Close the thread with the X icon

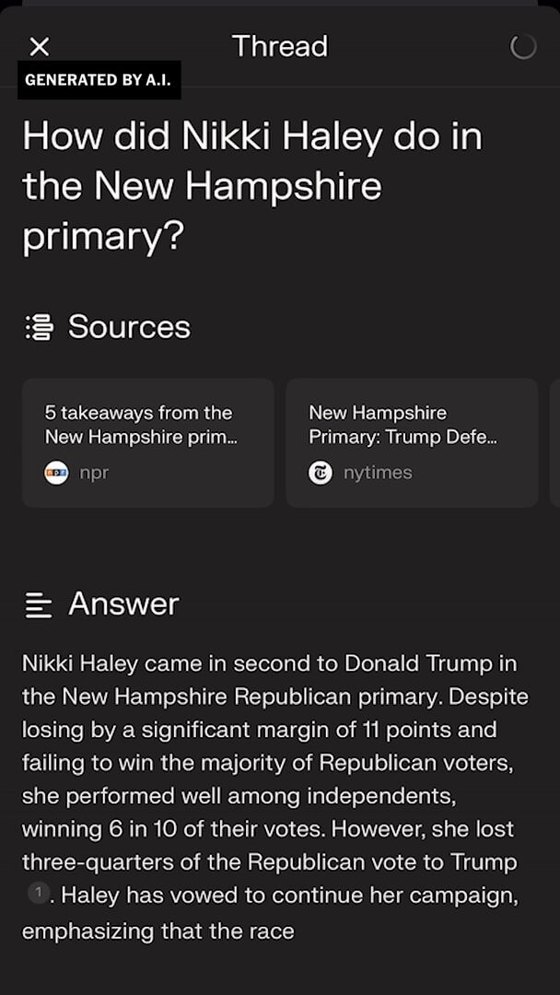pos(40,47)
